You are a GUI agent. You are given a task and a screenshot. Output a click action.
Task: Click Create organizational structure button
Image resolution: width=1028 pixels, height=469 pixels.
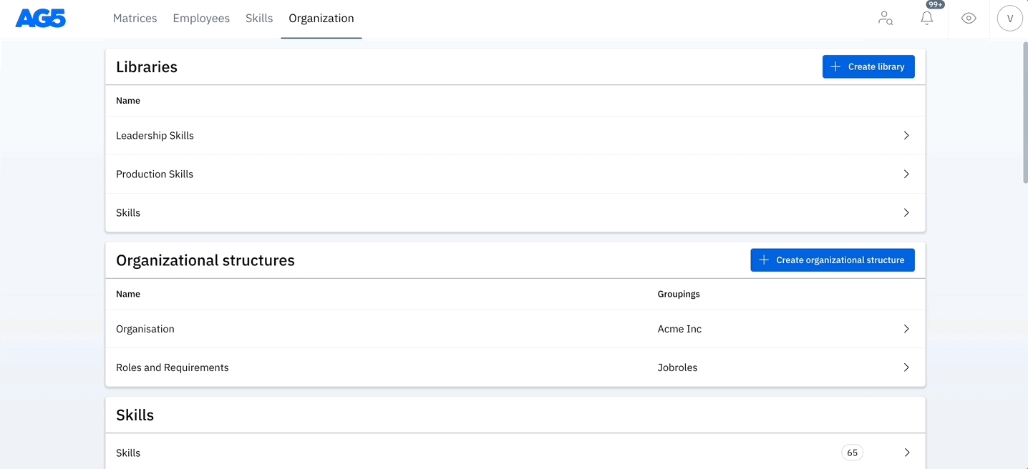pyautogui.click(x=833, y=260)
